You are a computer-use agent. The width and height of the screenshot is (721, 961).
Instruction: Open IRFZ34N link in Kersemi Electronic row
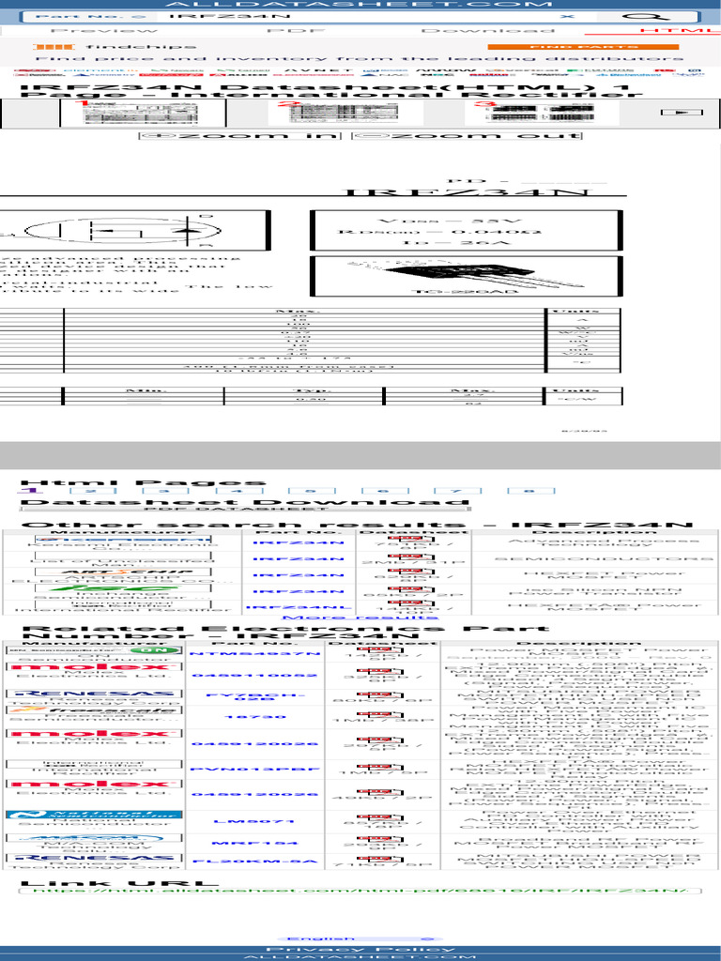click(x=299, y=543)
